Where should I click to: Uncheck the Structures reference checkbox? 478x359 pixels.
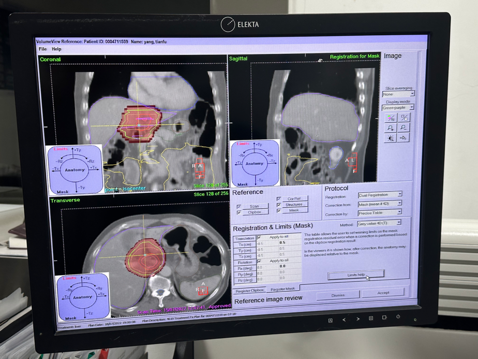279,205
